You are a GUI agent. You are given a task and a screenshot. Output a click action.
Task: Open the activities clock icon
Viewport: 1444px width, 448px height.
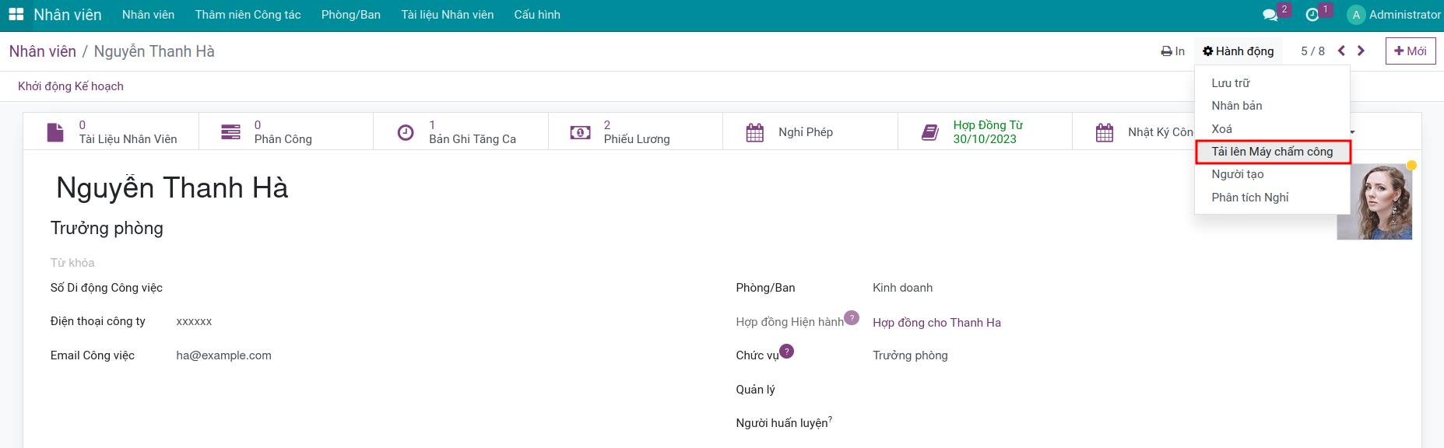click(1312, 15)
